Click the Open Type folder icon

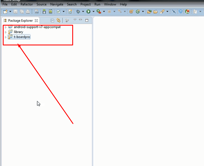[x=149, y=12]
